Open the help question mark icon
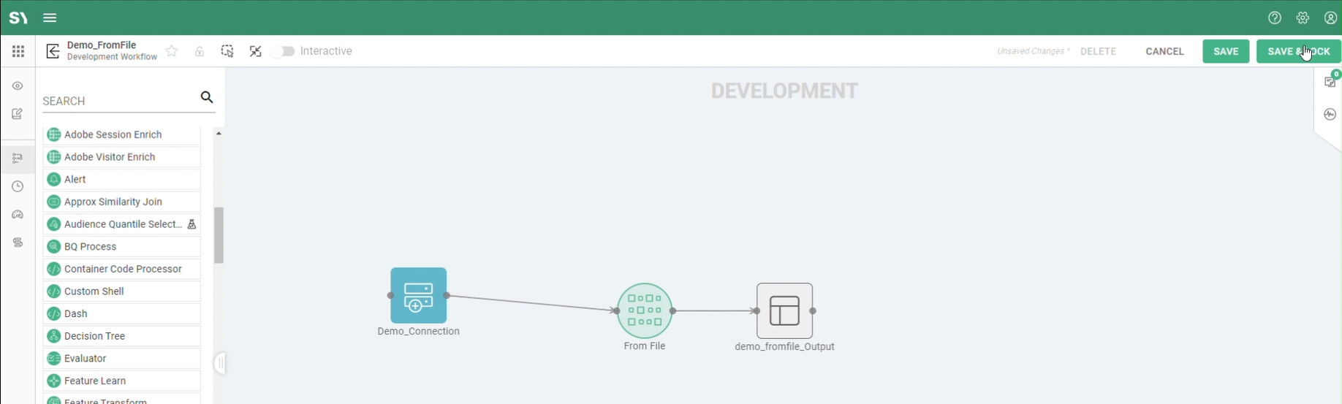 1275,18
